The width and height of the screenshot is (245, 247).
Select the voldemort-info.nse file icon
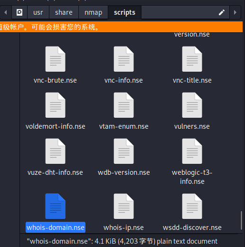click(x=55, y=105)
